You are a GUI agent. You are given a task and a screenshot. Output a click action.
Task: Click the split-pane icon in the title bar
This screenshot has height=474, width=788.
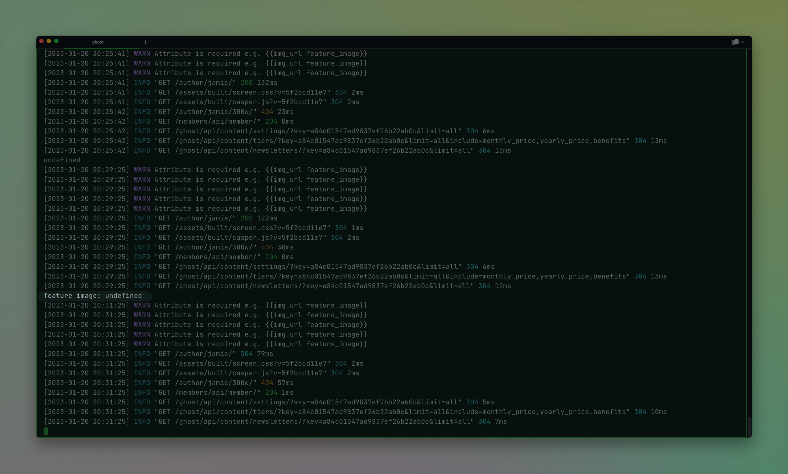735,42
